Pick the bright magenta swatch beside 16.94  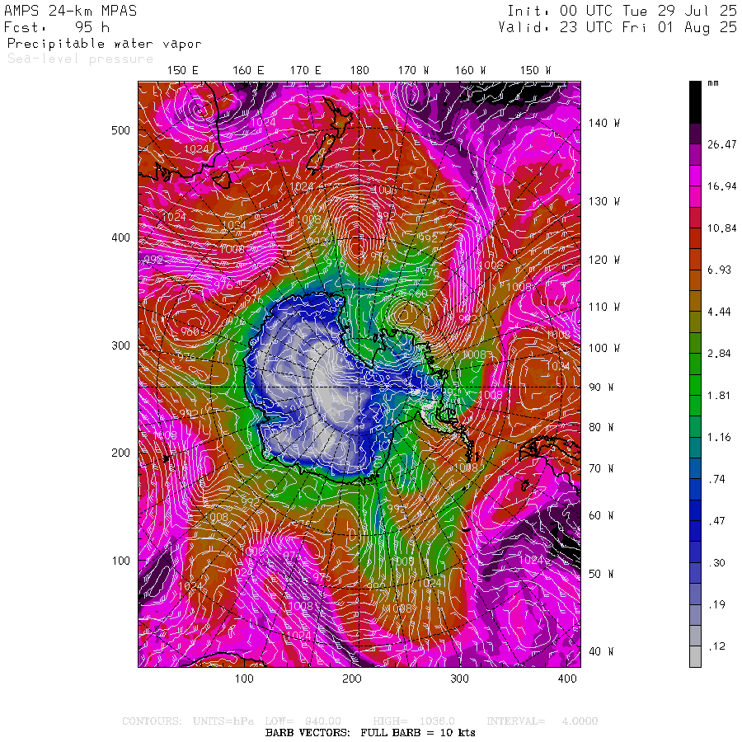point(695,176)
